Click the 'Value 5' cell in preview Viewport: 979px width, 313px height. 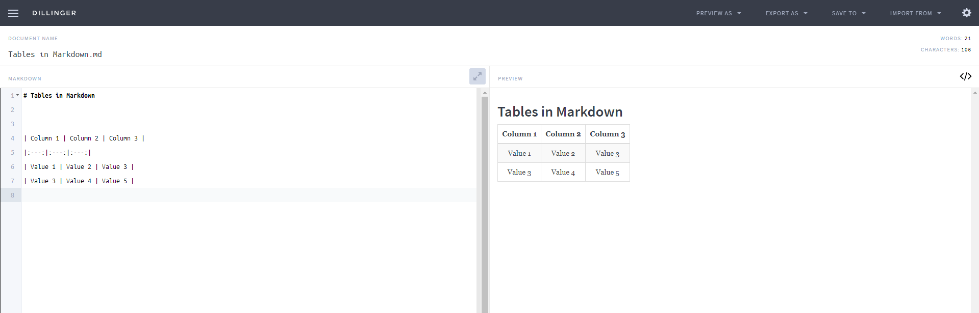tap(608, 172)
